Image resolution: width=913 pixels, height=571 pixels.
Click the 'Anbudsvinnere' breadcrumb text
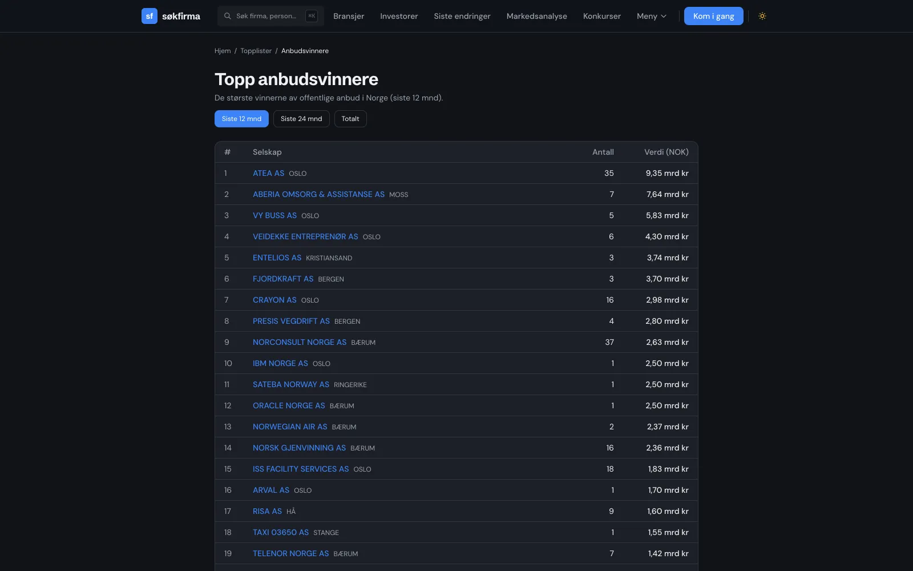pos(305,51)
